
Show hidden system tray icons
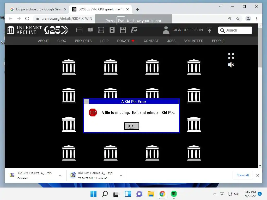coord(215,194)
